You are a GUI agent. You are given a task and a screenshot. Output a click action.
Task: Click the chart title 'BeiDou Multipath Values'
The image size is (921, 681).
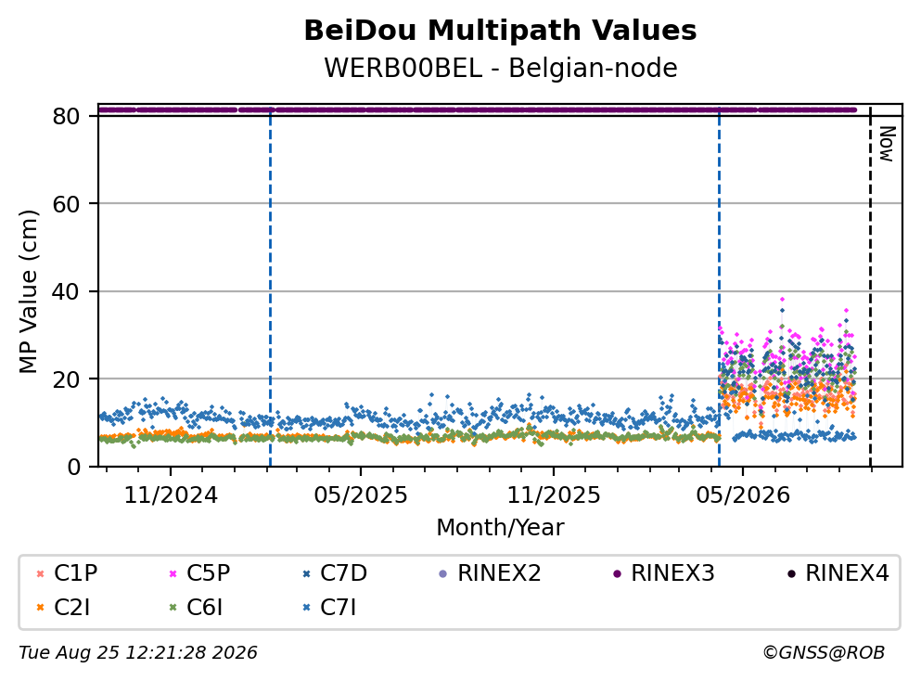click(500, 31)
